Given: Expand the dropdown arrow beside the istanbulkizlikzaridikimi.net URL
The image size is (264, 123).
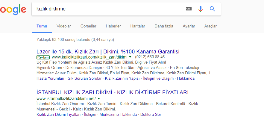Looking at the screenshot, I should pyautogui.click(x=99, y=99).
